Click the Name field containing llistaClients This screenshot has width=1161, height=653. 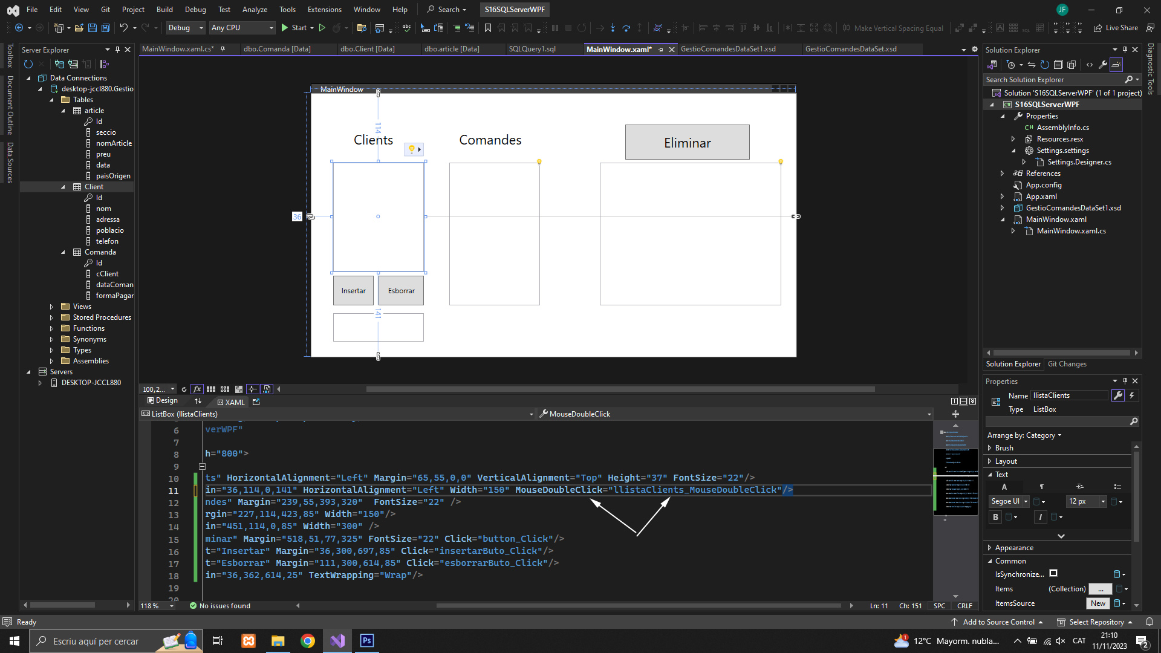[1069, 395]
